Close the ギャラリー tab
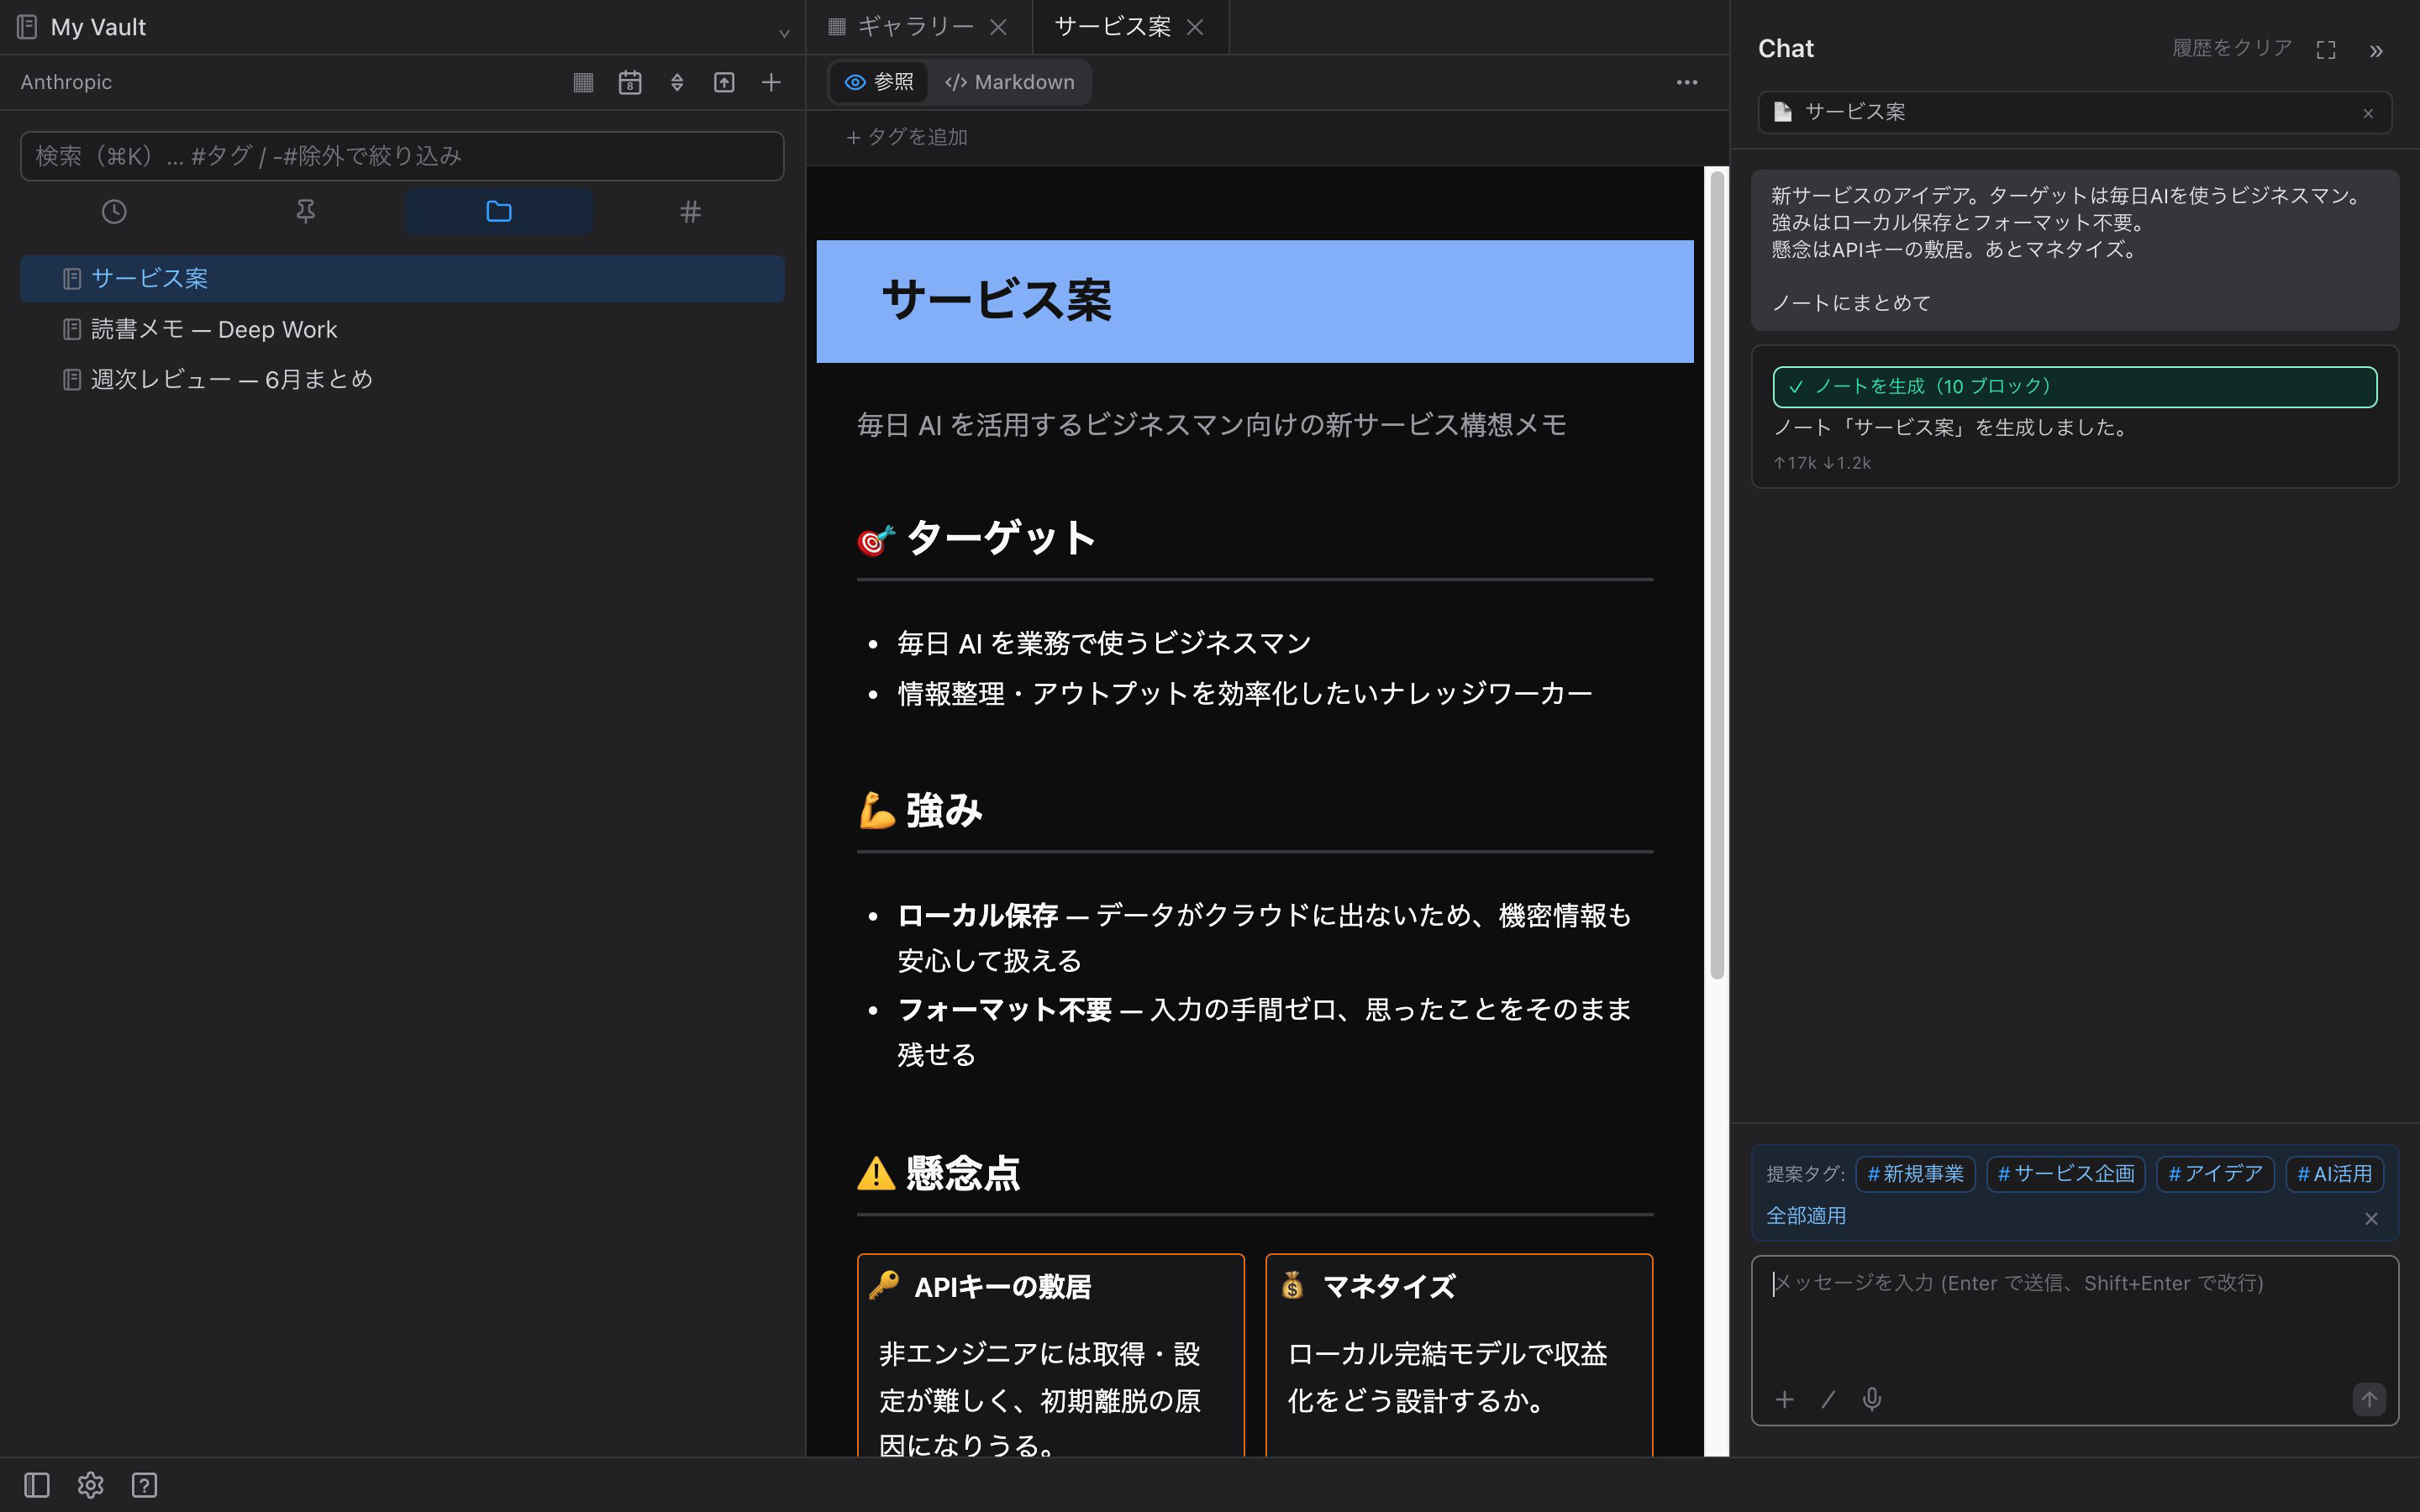This screenshot has height=1512, width=2420. 998,27
